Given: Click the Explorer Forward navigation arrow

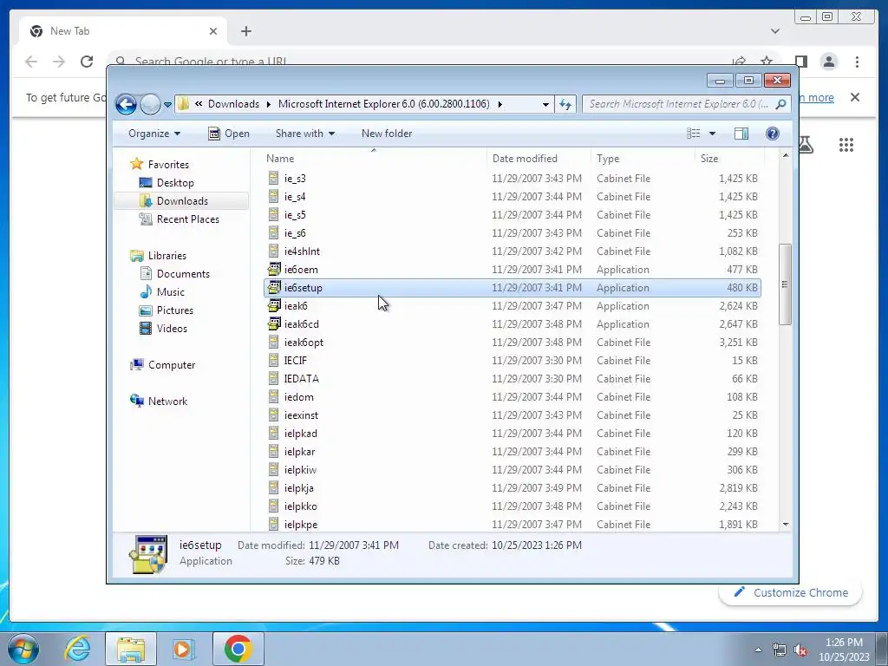Looking at the screenshot, I should click(x=150, y=104).
